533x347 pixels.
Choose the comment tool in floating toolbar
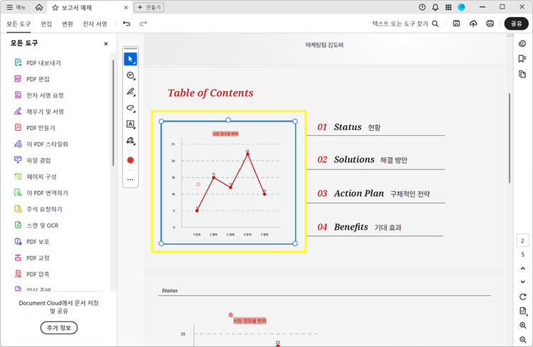click(x=130, y=75)
